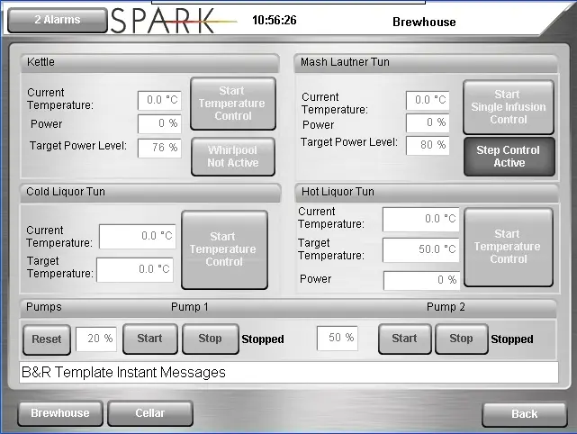The height and width of the screenshot is (434, 577).
Task: Start Kettle temperature control
Action: [233, 104]
